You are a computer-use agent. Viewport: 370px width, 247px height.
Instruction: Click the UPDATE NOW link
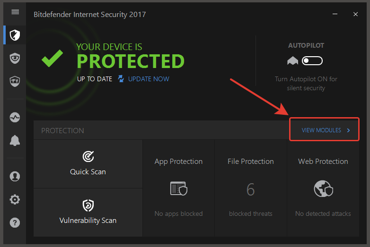coord(149,79)
